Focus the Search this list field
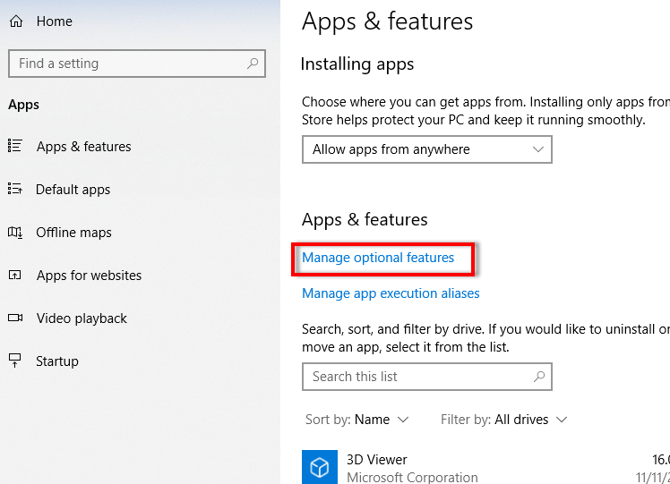Image resolution: width=670 pixels, height=484 pixels. tap(417, 377)
